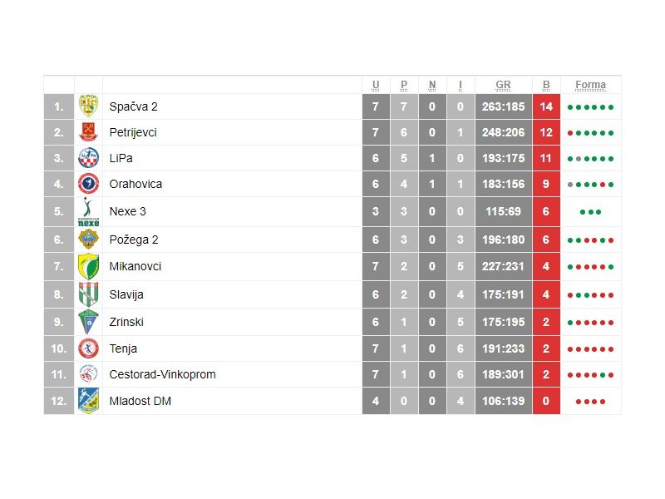Click the Petrijevci club crest
Image resolution: width=665 pixels, height=499 pixels.
coord(88,132)
